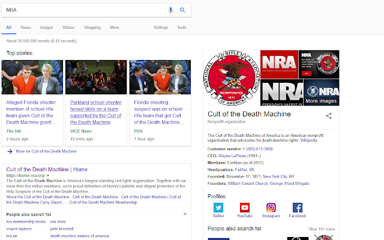Click founder George Wood Wingate link

point(289,183)
